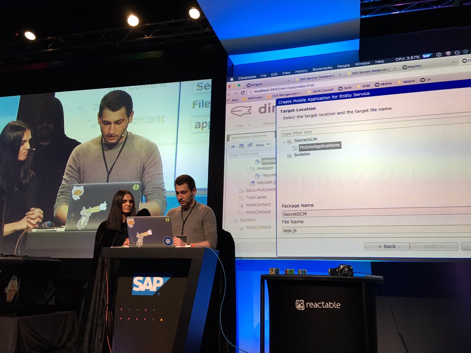Click the MobileApplications folder icon
This screenshot has height=353, width=471.
click(x=295, y=148)
